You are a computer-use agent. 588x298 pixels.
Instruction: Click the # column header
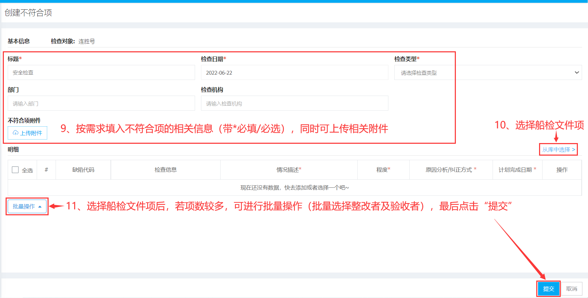46,170
